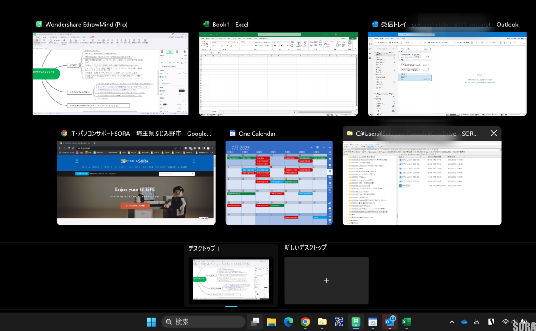
Task: Open Wi-Fi quick settings in the system tray
Action: (506, 322)
